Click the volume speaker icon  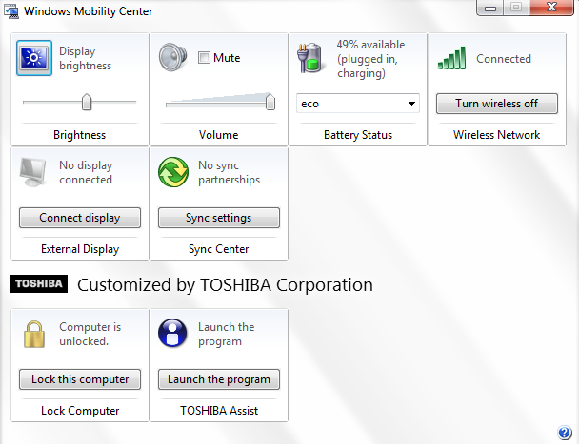tap(174, 58)
